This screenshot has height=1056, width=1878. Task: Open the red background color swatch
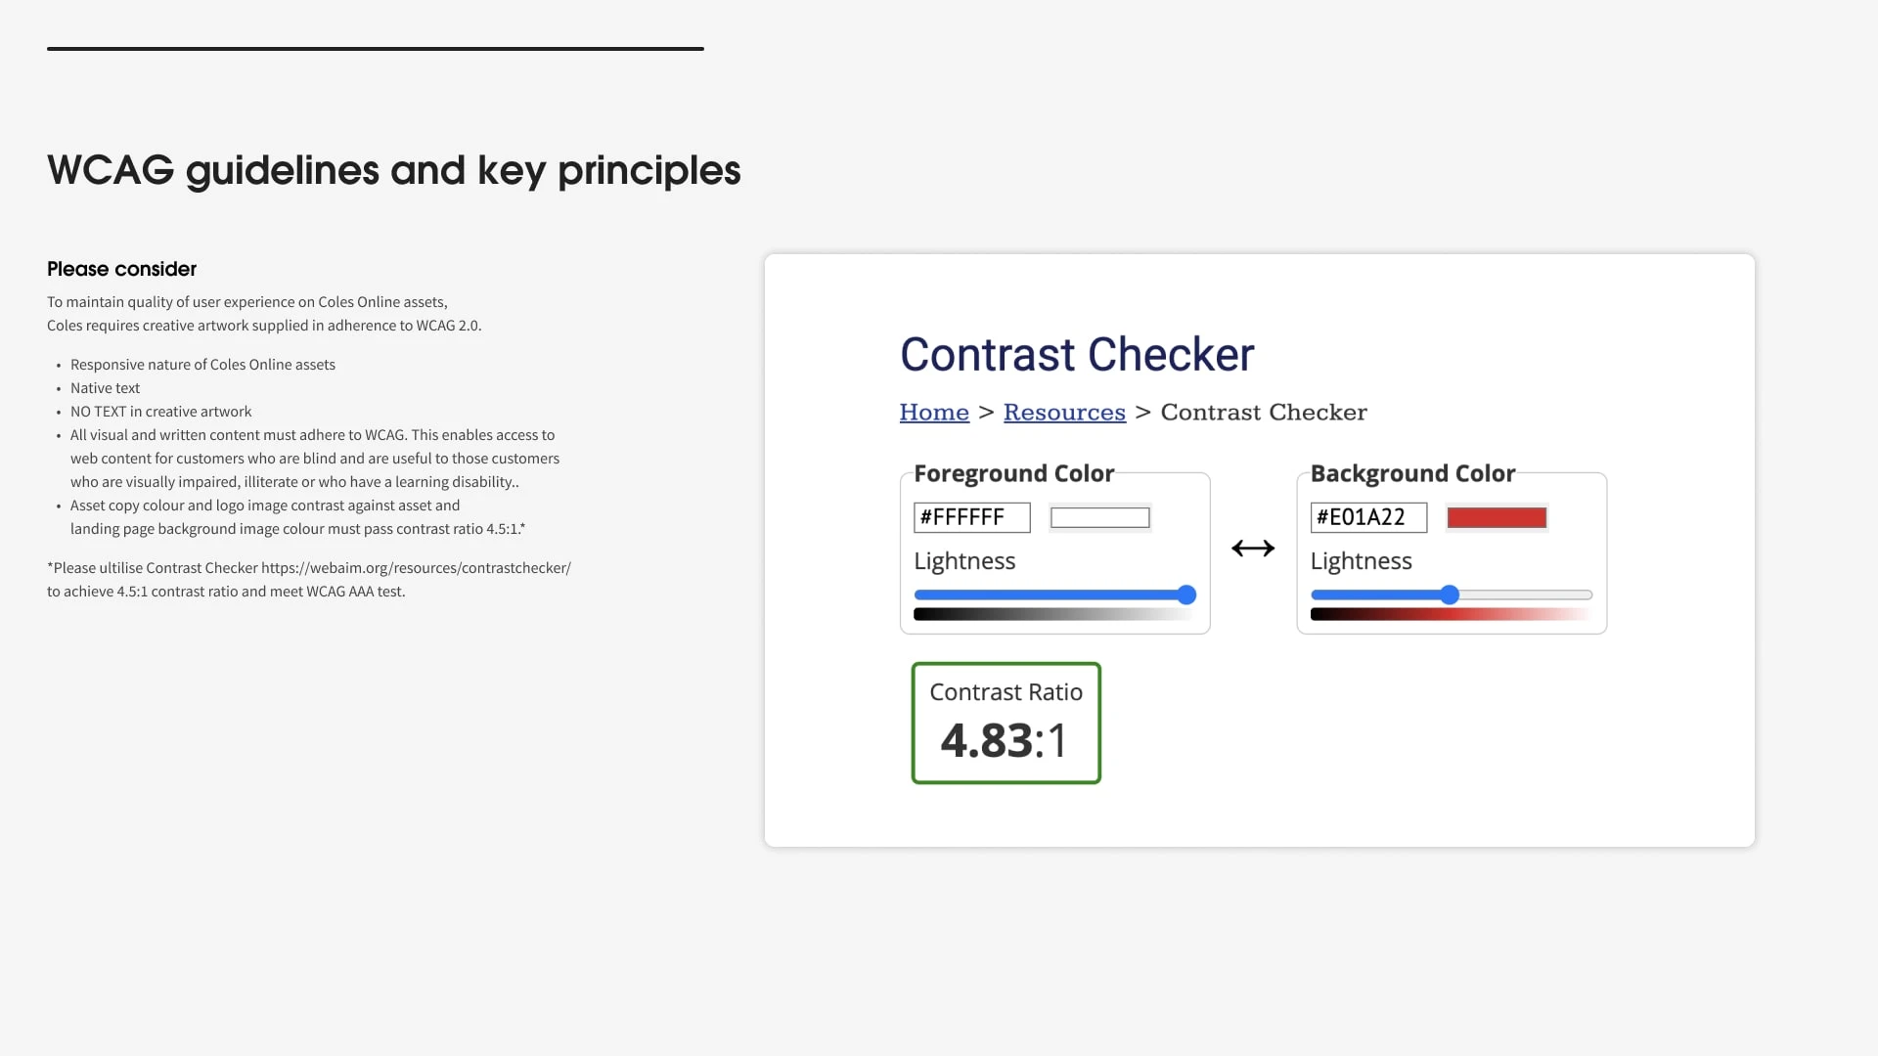click(x=1497, y=517)
